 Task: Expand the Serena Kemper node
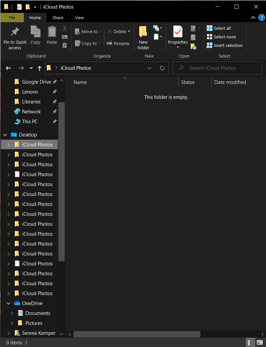click(x=9, y=333)
